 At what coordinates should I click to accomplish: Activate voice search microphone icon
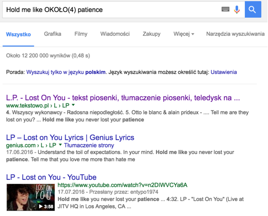(237, 9)
